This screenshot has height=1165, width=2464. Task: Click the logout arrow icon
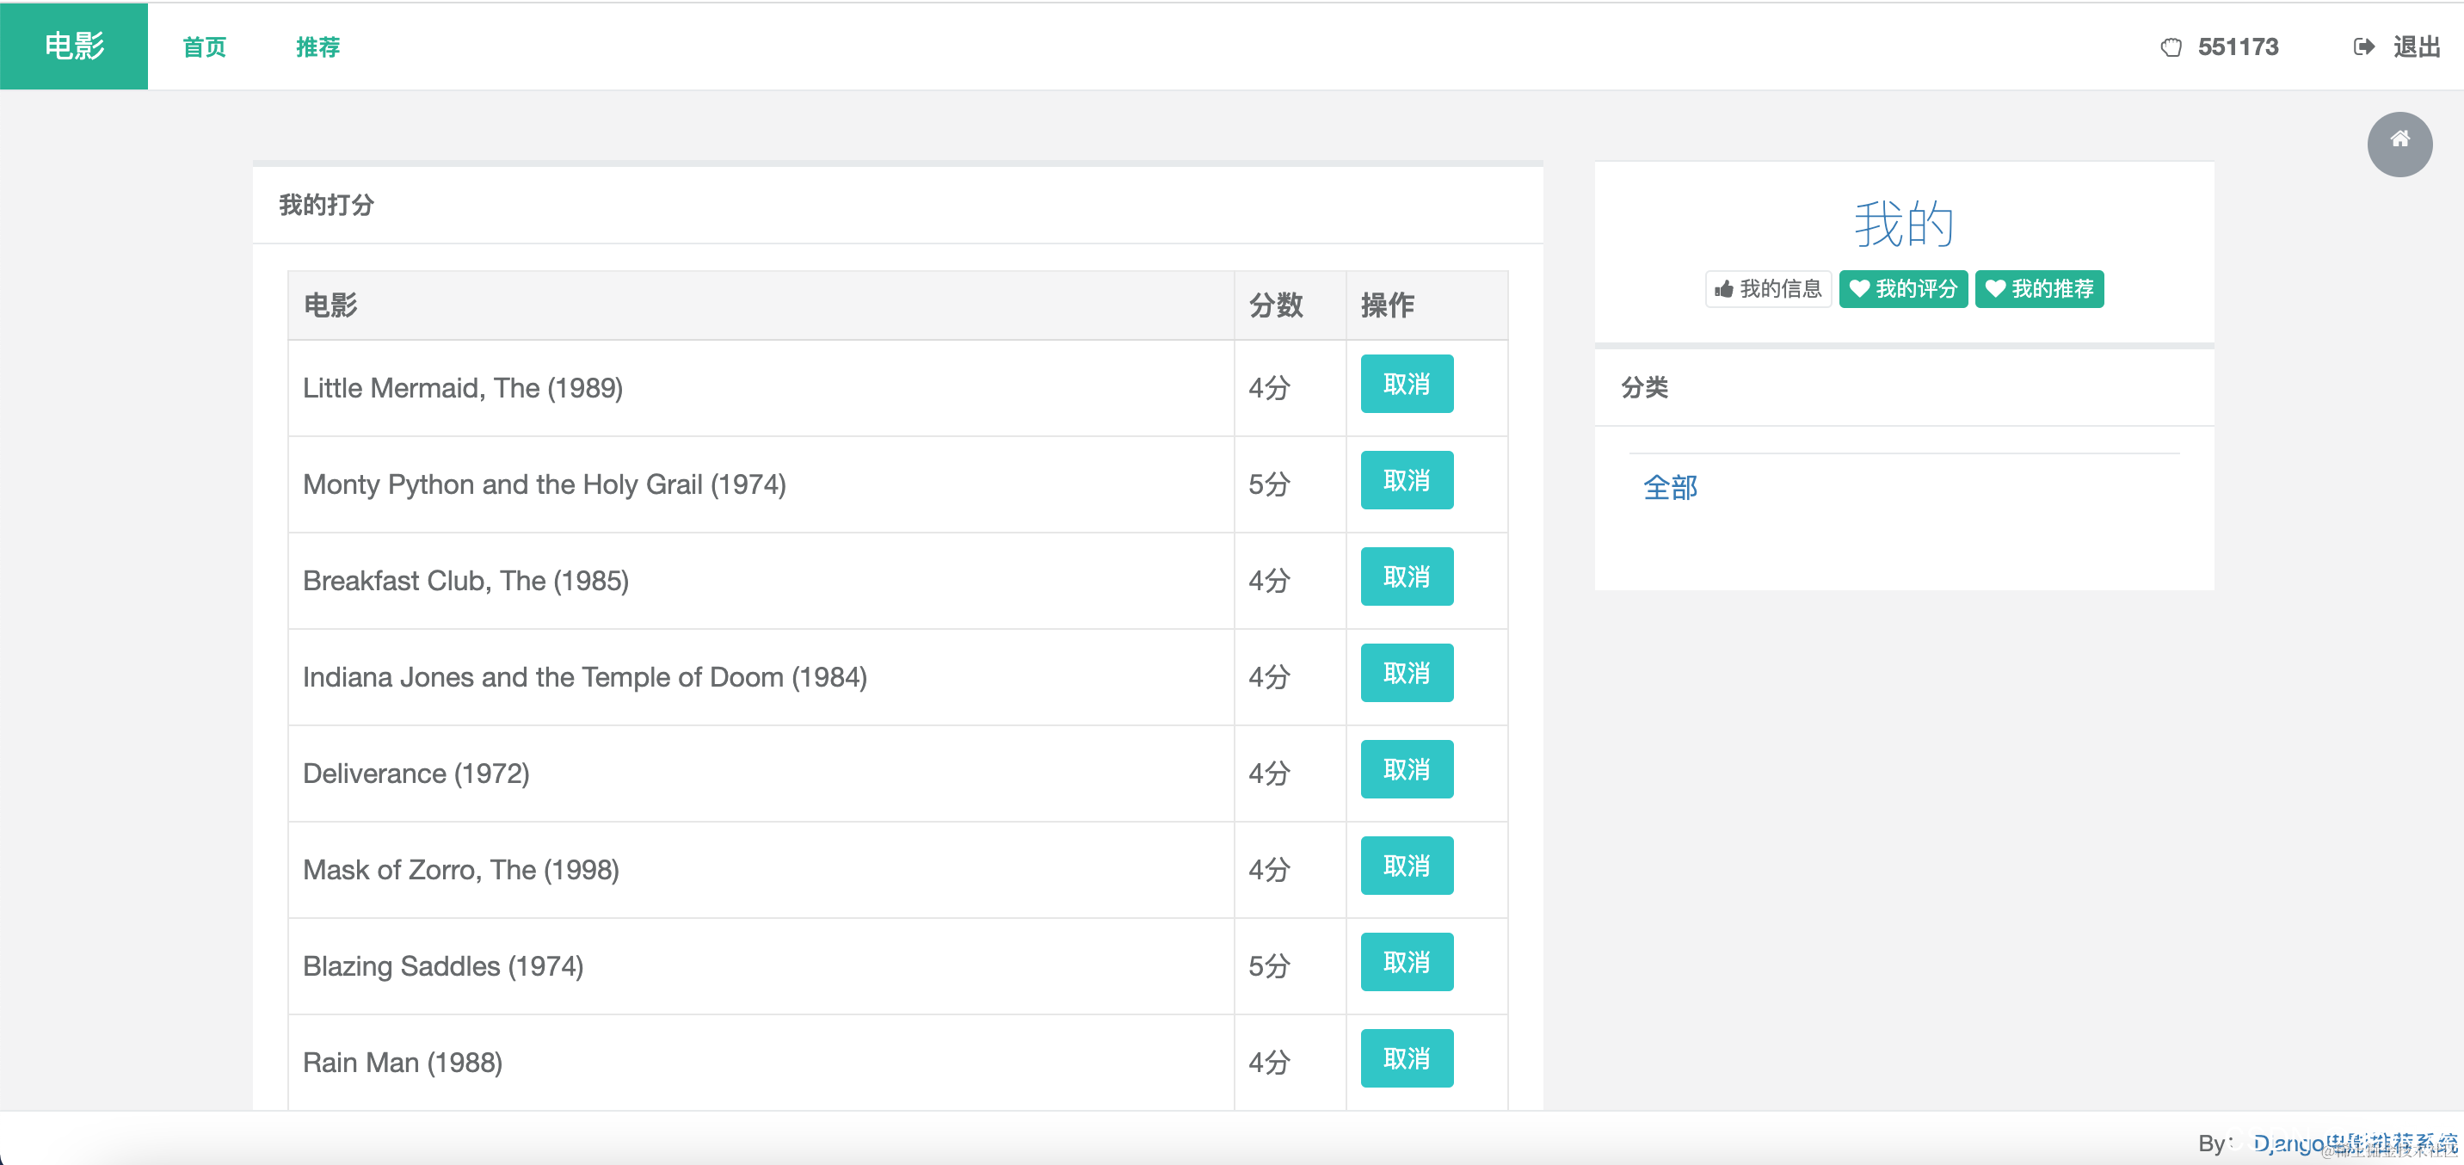(x=2362, y=46)
